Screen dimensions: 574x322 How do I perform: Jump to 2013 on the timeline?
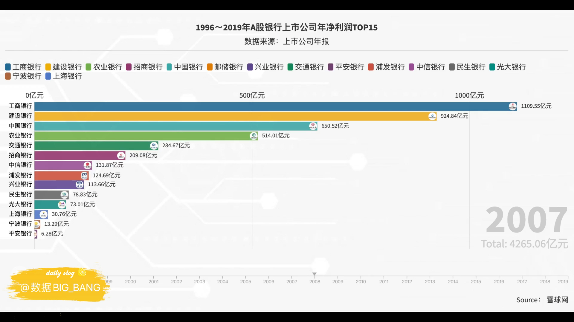pos(430,281)
